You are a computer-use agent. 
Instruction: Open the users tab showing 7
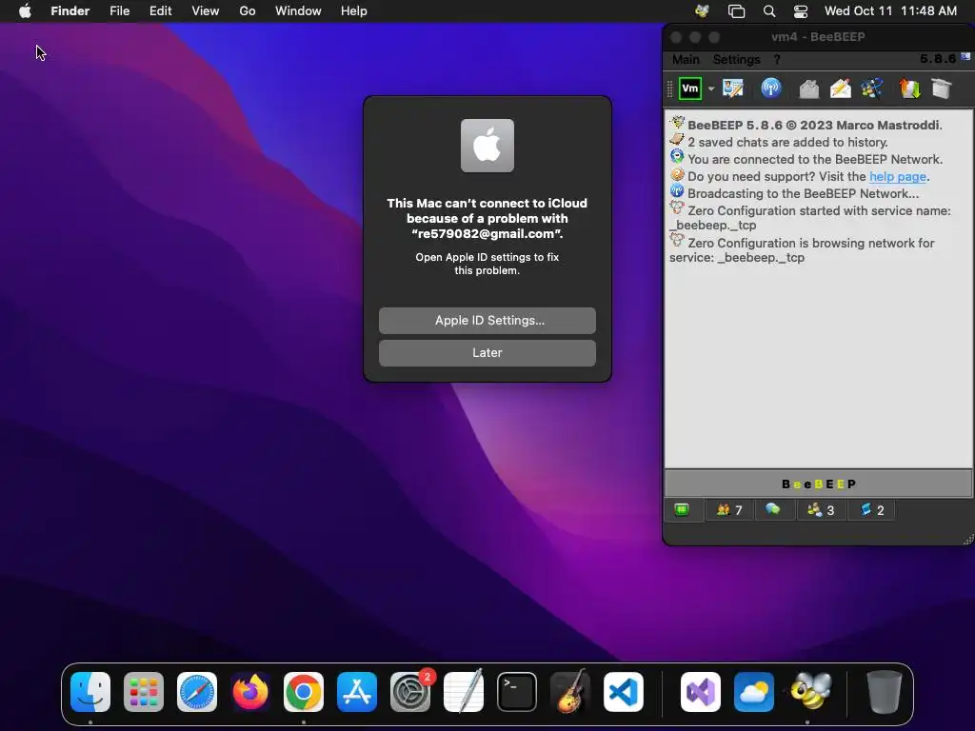coord(729,510)
